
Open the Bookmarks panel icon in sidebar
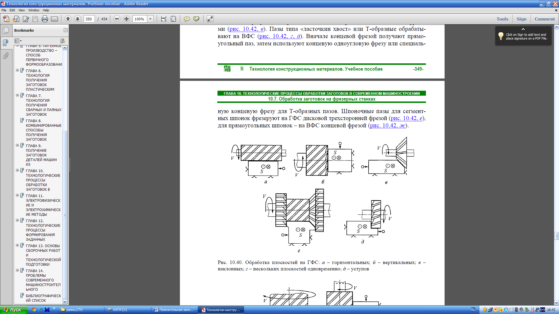click(x=6, y=43)
